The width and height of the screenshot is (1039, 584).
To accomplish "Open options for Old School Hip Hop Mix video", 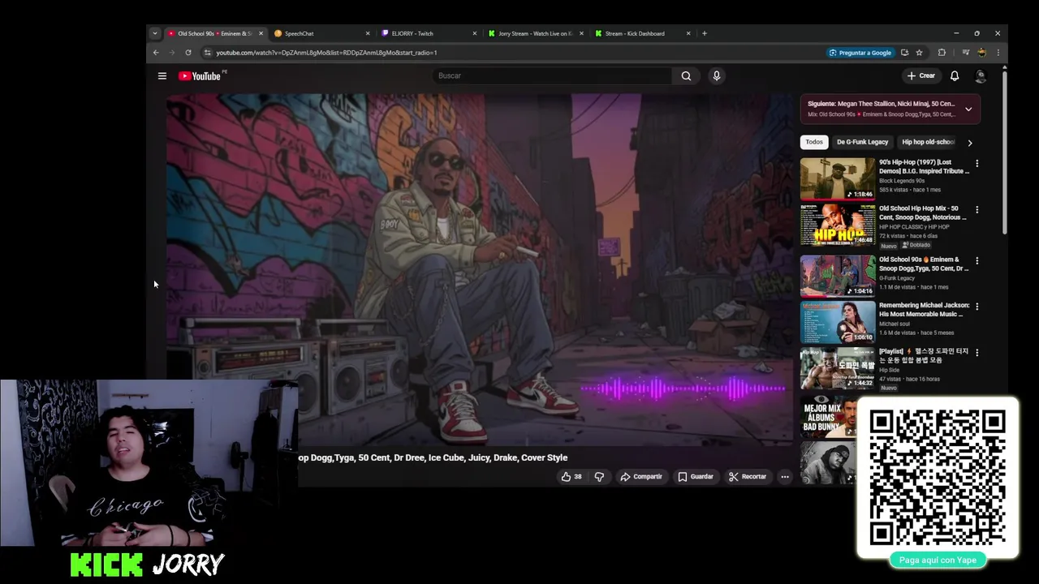I will pos(976,209).
